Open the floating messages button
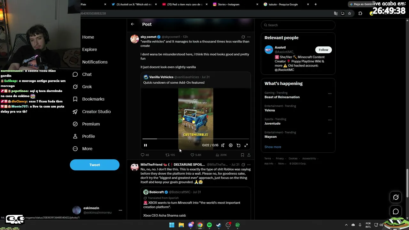Screen dimensions: 409x230 coord(396,211)
